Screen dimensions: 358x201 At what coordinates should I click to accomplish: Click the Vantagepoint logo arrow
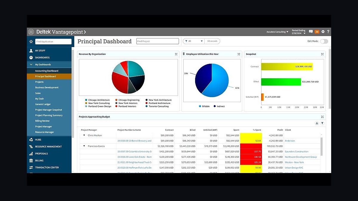pyautogui.click(x=85, y=32)
